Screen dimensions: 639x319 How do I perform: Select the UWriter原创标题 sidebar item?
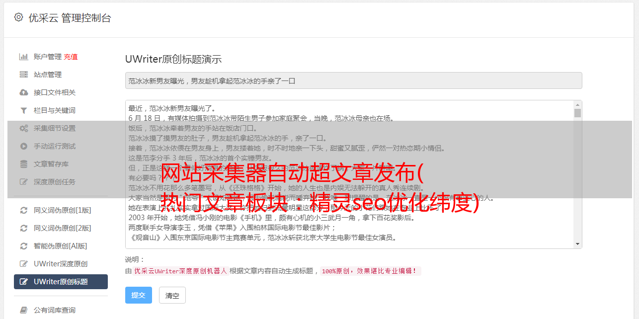pyautogui.click(x=61, y=282)
